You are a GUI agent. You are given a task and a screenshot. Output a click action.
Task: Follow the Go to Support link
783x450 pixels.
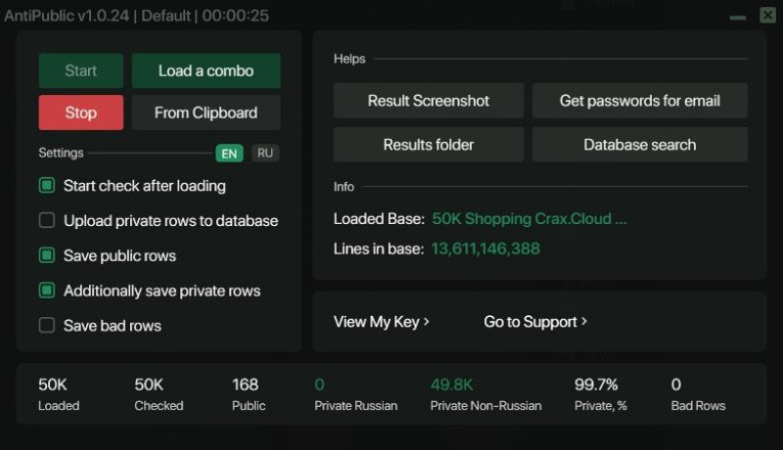coord(535,322)
